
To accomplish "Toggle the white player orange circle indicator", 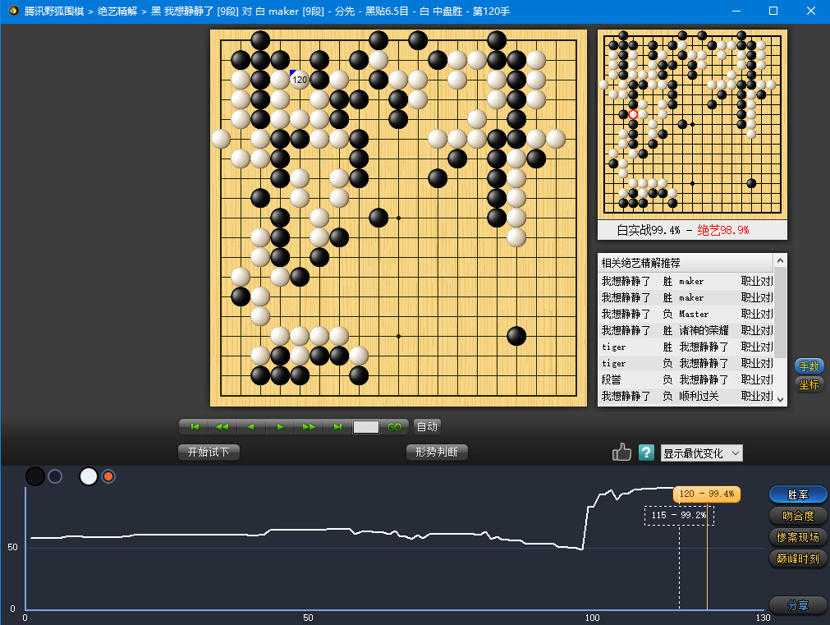I will coord(108,476).
